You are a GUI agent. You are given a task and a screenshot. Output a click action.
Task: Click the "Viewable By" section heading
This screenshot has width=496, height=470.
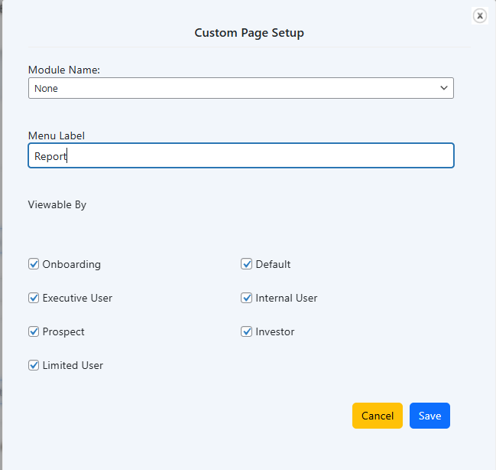[x=57, y=204]
